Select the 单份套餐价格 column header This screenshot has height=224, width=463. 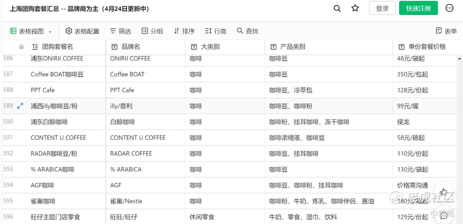point(427,47)
